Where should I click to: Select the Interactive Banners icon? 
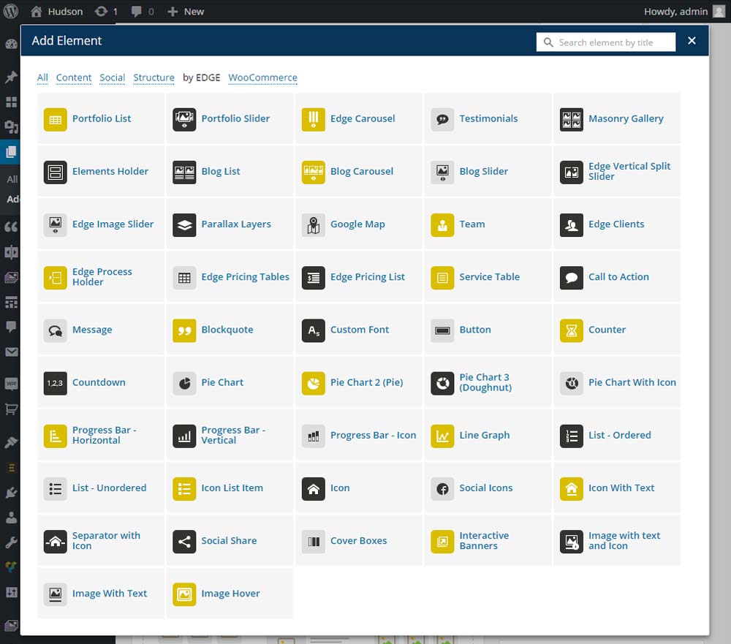[442, 541]
